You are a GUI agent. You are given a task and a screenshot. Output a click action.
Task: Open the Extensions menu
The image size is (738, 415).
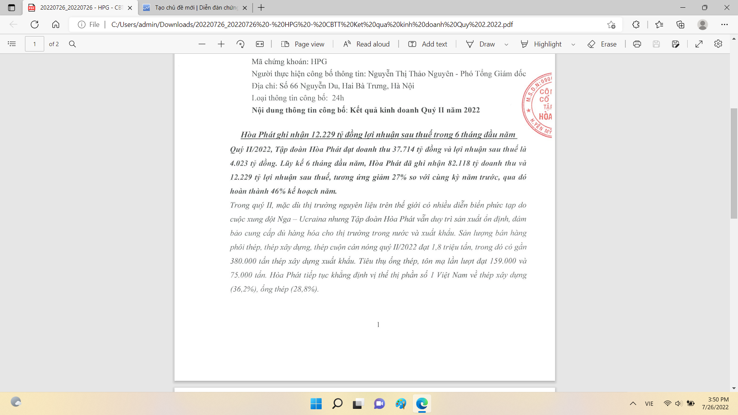pos(636,25)
